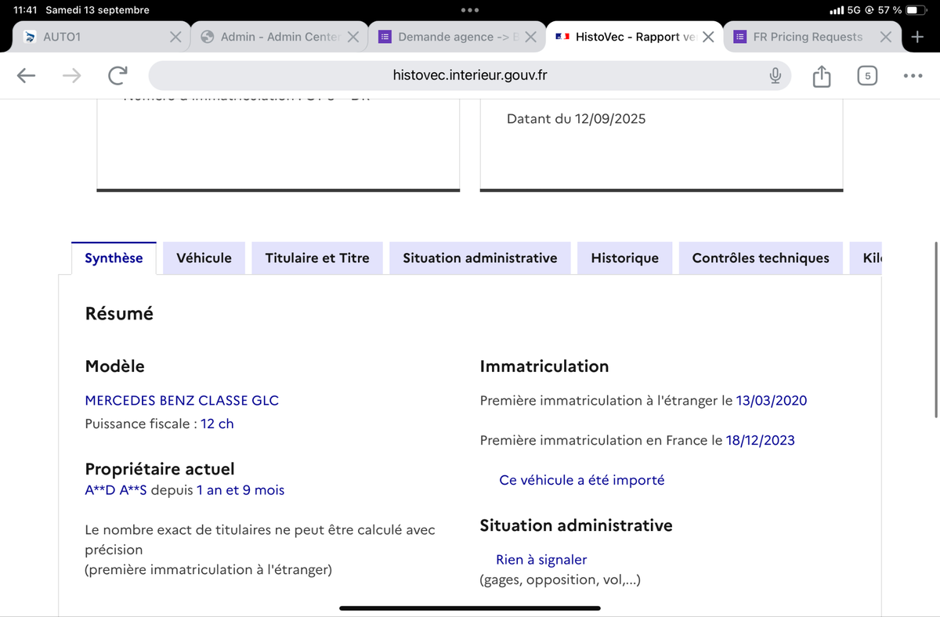Click Rien à signaler status
Image resolution: width=940 pixels, height=617 pixels.
541,560
